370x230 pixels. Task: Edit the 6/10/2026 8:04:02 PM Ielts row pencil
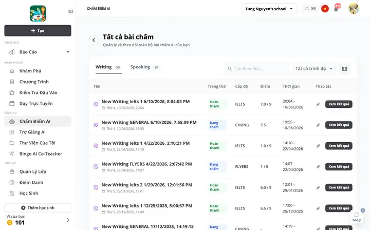coord(318,104)
